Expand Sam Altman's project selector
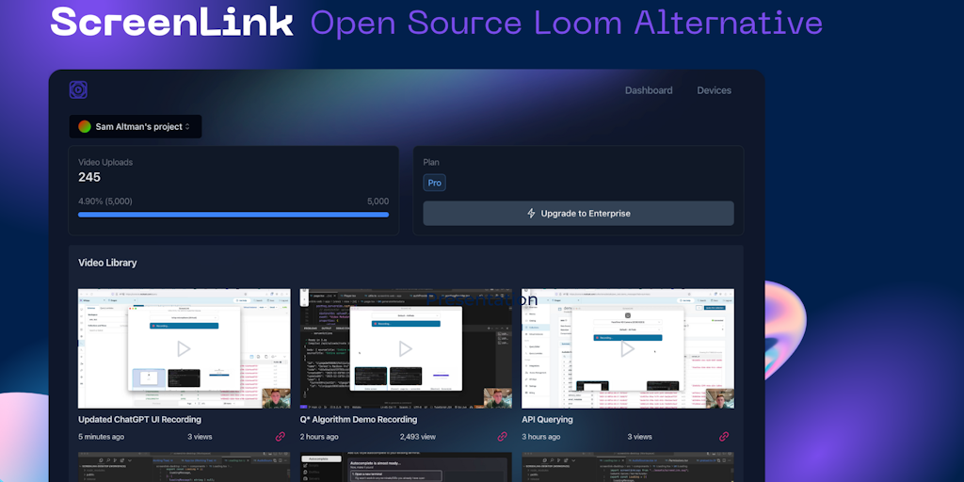 (136, 127)
